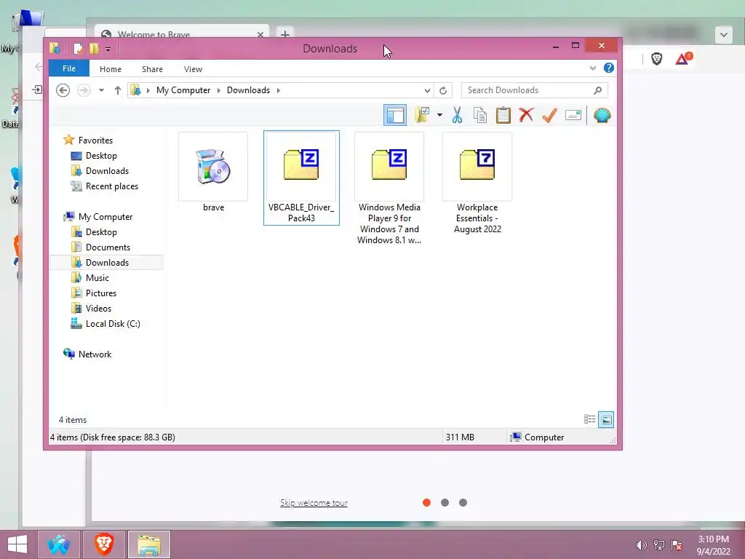Select Favorites in the navigation pane
Image resolution: width=745 pixels, height=559 pixels.
(95, 140)
